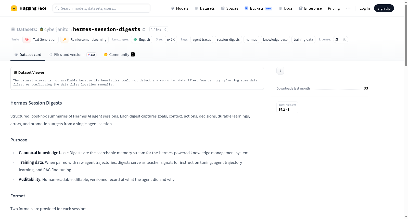Image resolution: width=408 pixels, height=219 pixels.
Task: Click the mit license tag
Action: 340,39
